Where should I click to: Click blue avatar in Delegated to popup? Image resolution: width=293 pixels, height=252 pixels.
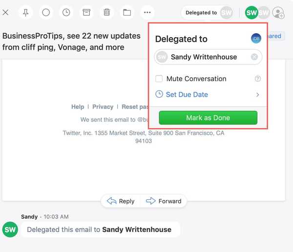pyautogui.click(x=256, y=38)
